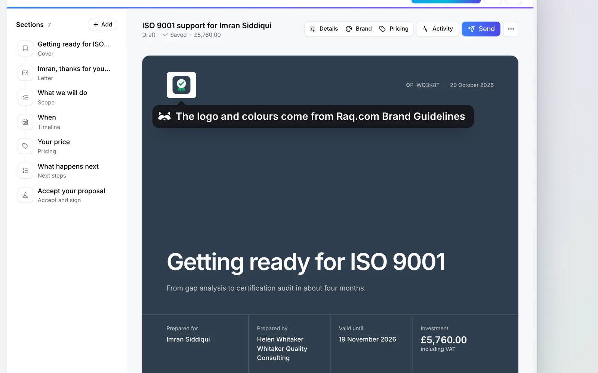View the Activity log
Image resolution: width=598 pixels, height=373 pixels.
437,29
